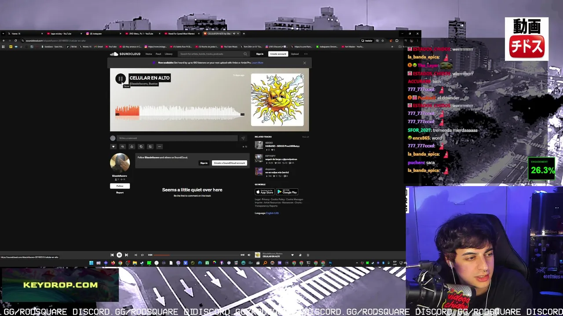
Task: Open related track seguir de largo
Action: [x=281, y=159]
